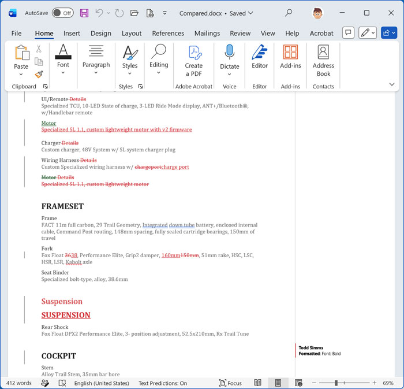404x389 pixels.
Task: Open the Editing mode pencil dropdown
Action: pos(368,33)
